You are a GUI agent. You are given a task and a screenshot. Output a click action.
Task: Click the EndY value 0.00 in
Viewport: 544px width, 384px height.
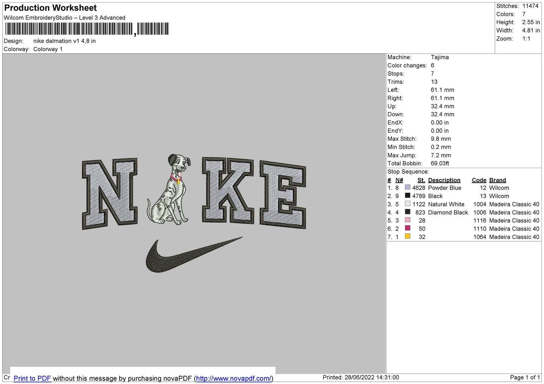pos(440,131)
